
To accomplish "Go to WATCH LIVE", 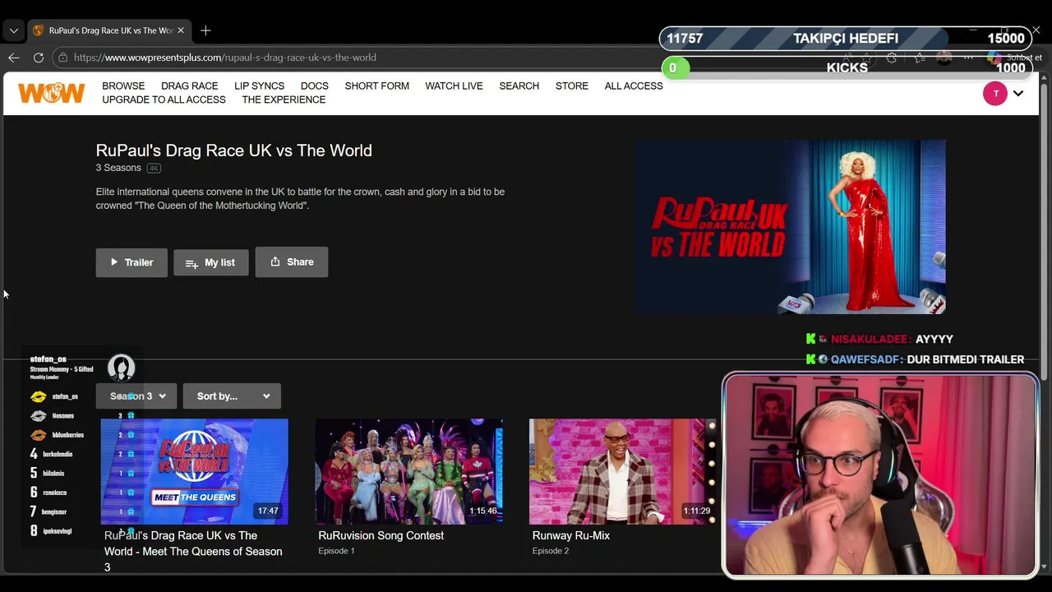I will point(454,86).
